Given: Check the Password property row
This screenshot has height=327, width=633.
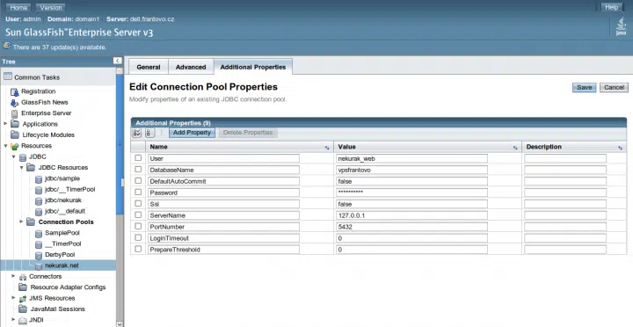Looking at the screenshot, I should click(x=138, y=192).
